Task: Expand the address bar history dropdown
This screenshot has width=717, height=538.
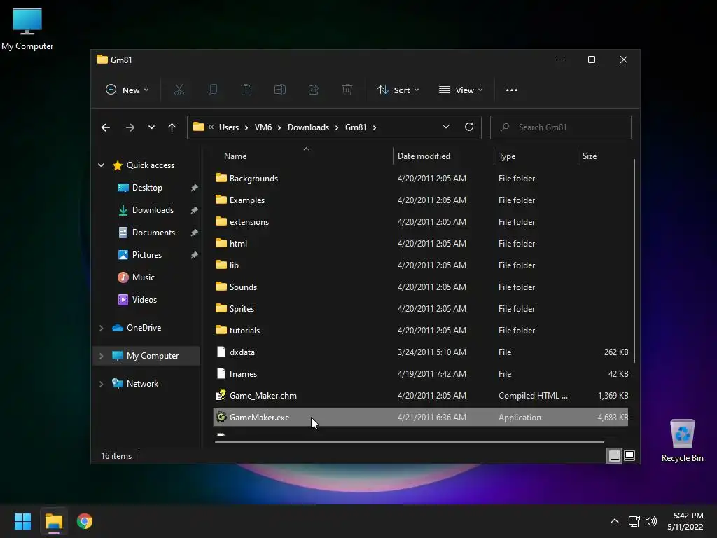Action: tap(446, 127)
